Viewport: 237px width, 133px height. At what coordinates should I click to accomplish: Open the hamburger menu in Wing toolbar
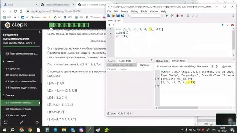click(233, 16)
